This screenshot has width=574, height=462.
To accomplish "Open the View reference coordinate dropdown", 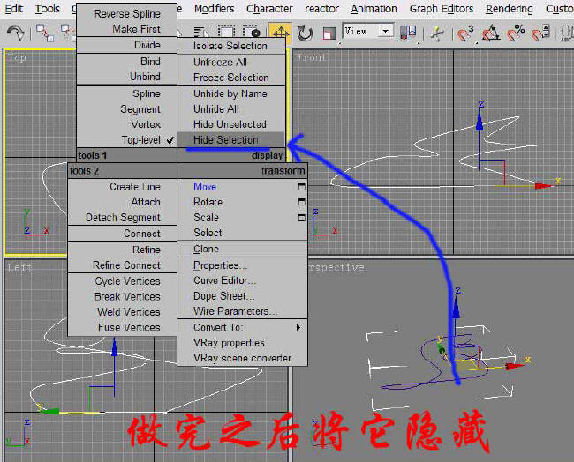I will 385,32.
